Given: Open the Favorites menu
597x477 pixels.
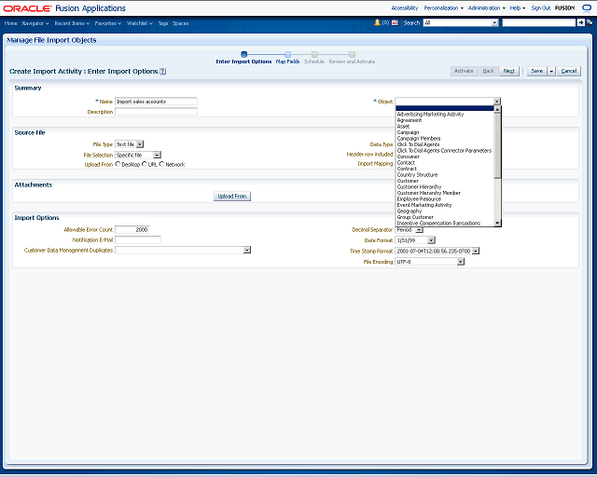Looking at the screenshot, I should point(108,23).
